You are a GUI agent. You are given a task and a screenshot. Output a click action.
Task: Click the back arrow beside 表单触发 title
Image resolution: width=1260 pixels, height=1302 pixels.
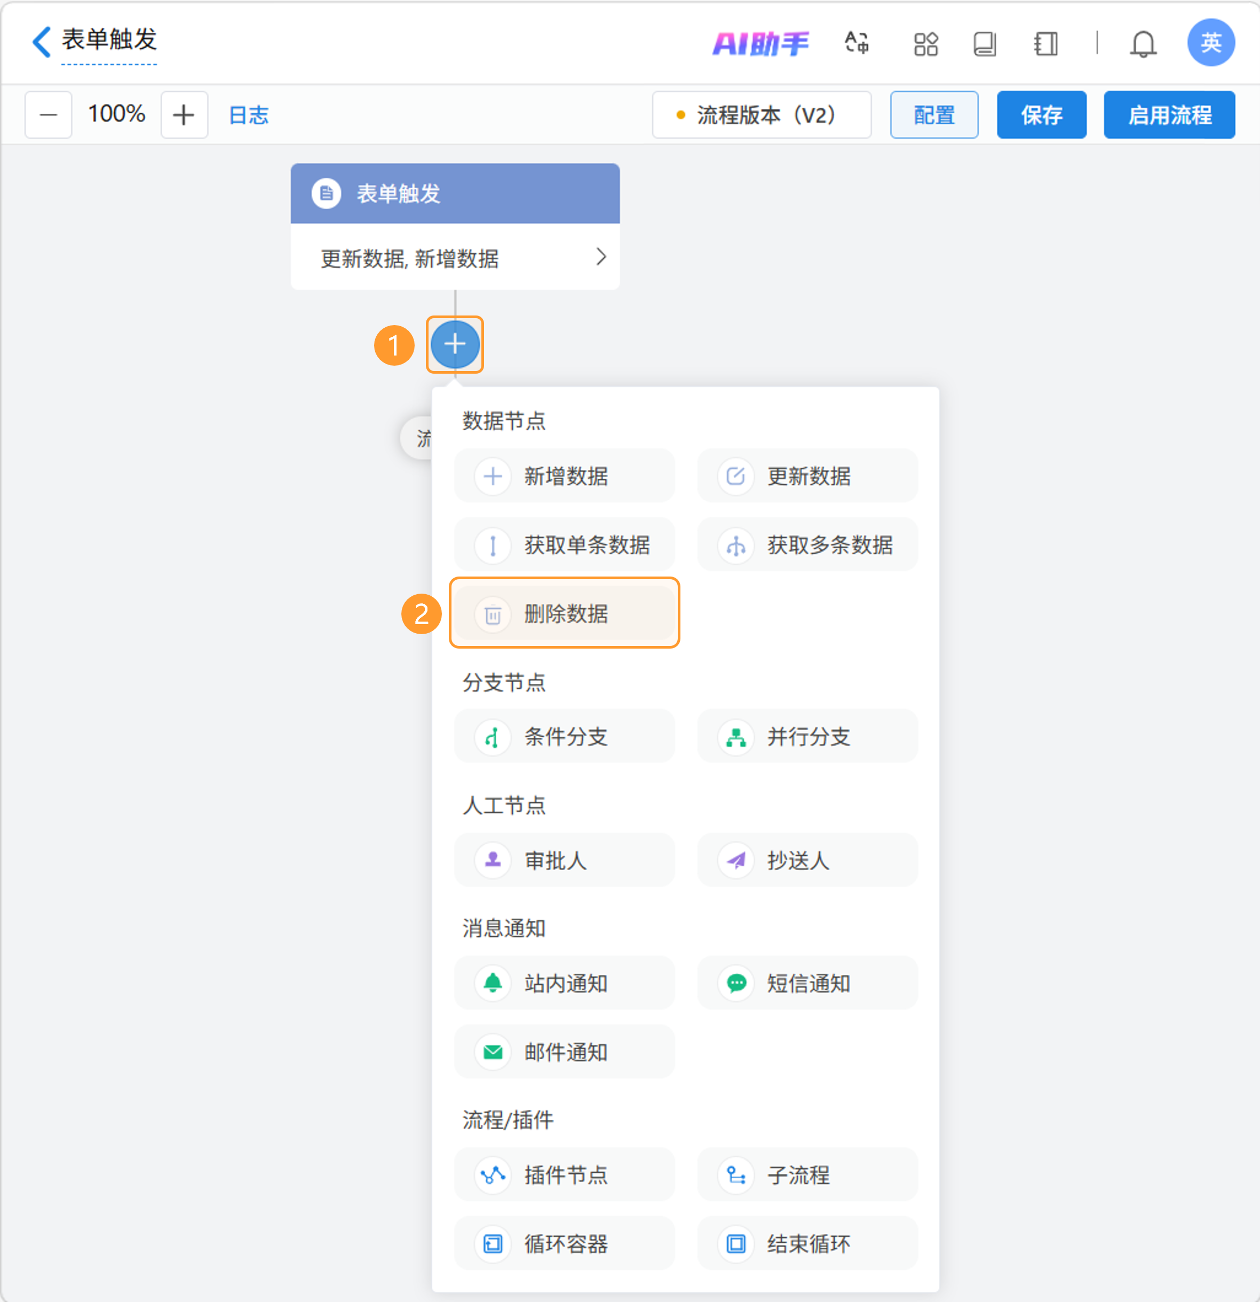pyautogui.click(x=41, y=41)
